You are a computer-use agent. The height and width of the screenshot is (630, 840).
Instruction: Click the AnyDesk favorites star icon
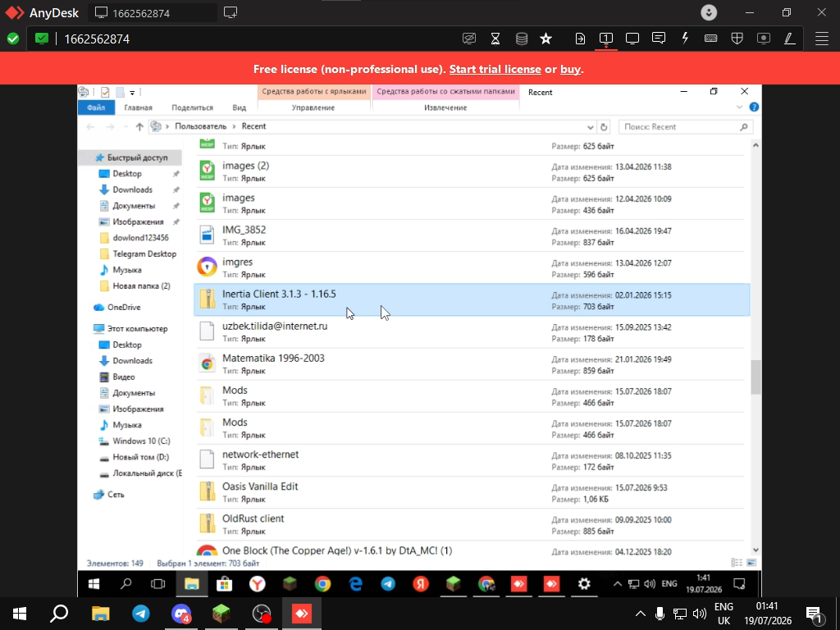546,39
